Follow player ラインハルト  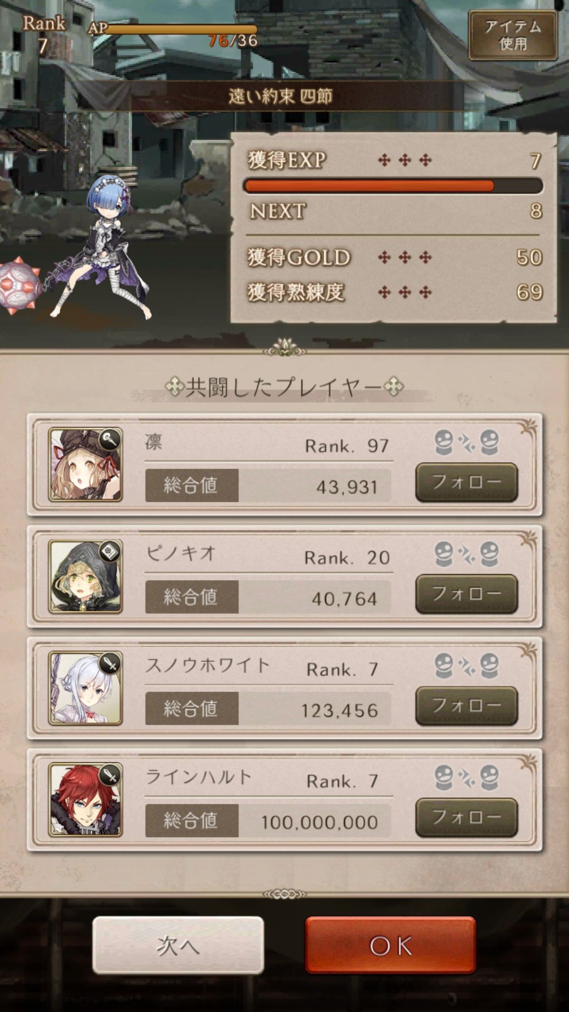point(467,818)
